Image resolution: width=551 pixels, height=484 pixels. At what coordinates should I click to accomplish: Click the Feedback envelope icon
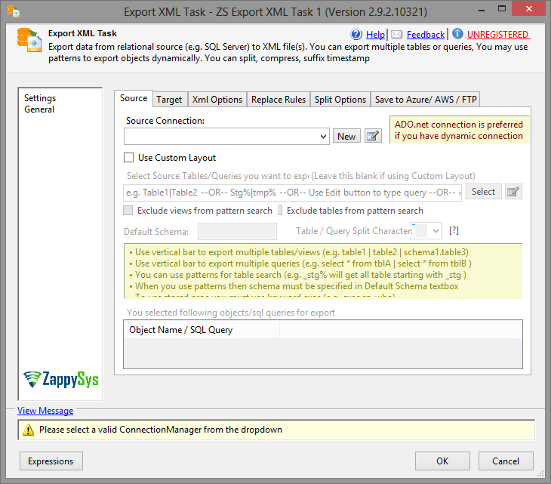coord(396,34)
